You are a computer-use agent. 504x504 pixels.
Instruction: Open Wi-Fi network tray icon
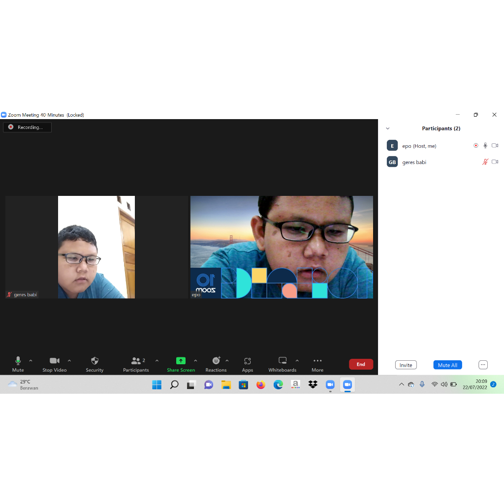[x=435, y=384]
